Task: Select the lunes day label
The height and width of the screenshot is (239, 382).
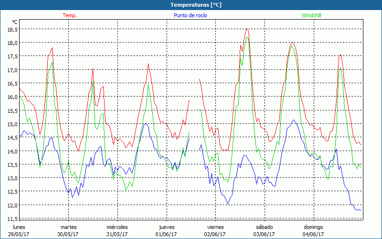Action: click(19, 227)
